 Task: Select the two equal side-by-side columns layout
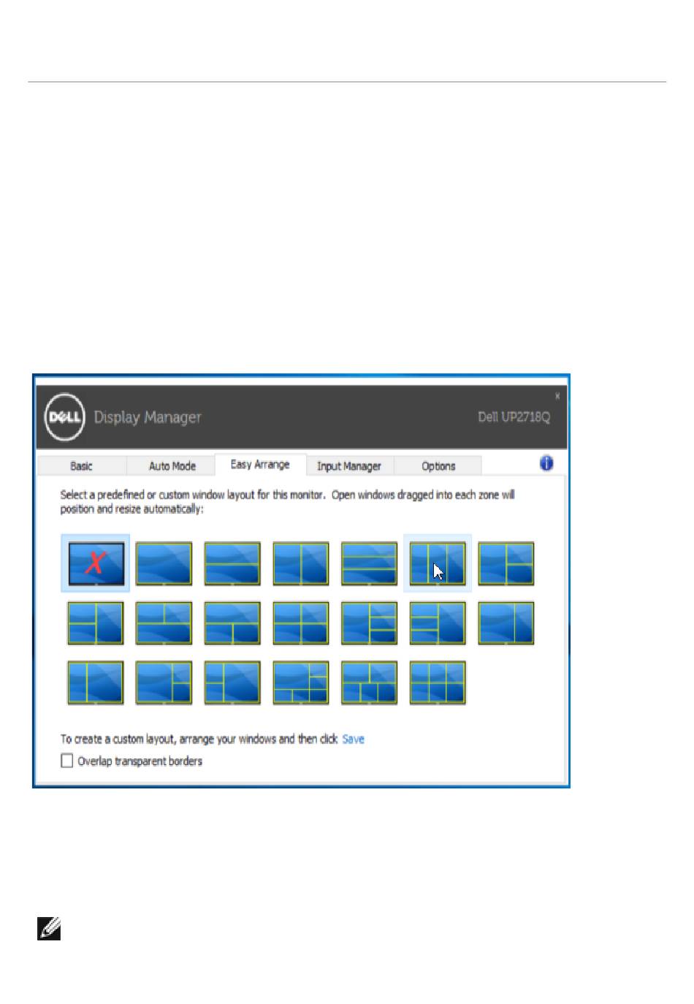300,563
